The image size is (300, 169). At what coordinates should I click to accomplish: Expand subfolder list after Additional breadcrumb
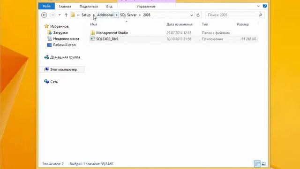click(117, 15)
